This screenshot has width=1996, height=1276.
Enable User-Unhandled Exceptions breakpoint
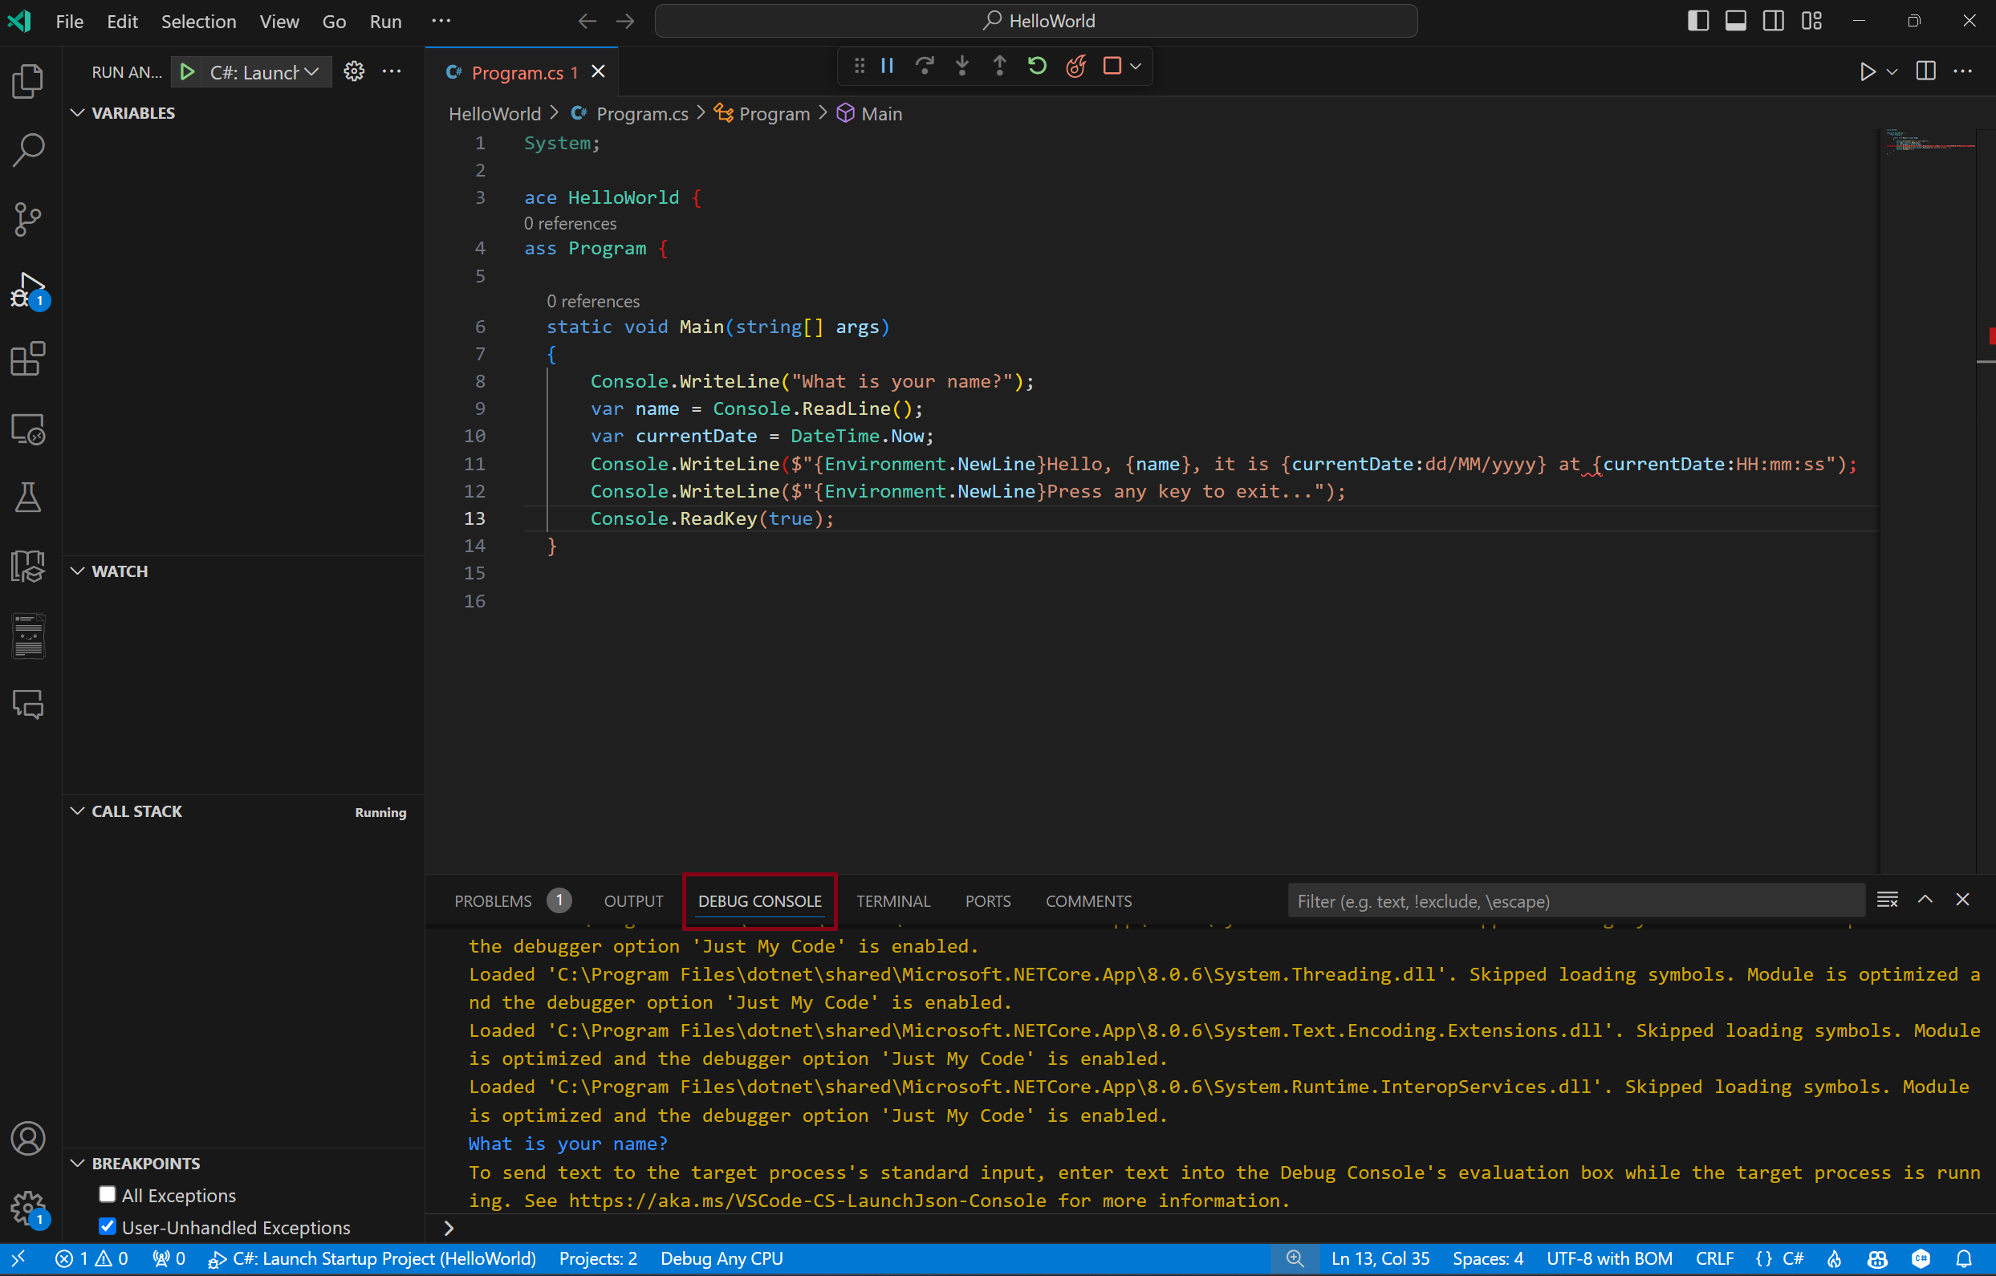pos(108,1228)
